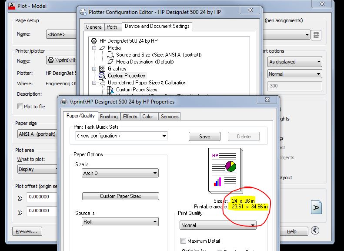Open the Ports tab
The height and width of the screenshot is (251, 344).
pyautogui.click(x=112, y=27)
